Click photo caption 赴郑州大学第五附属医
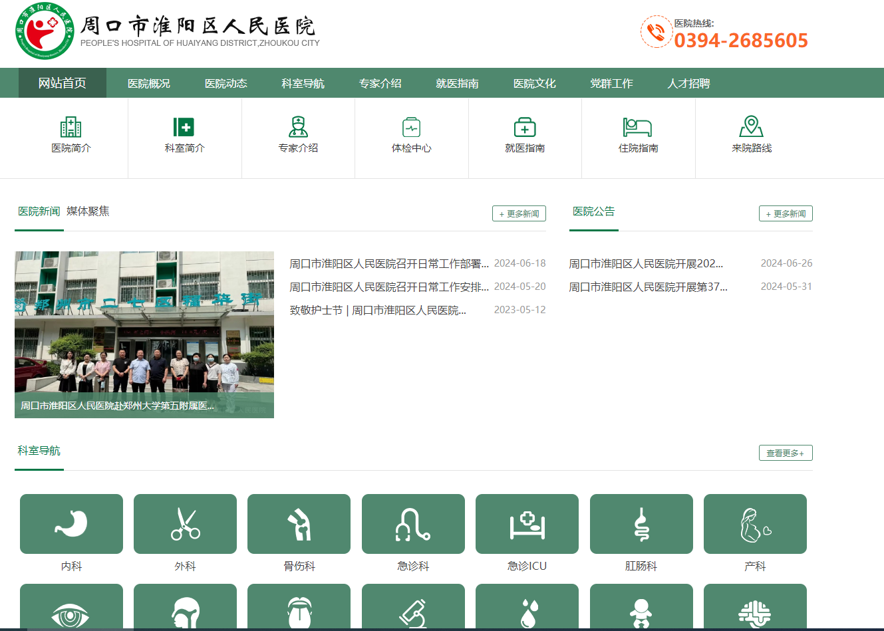Image resolution: width=884 pixels, height=631 pixels. coord(117,406)
